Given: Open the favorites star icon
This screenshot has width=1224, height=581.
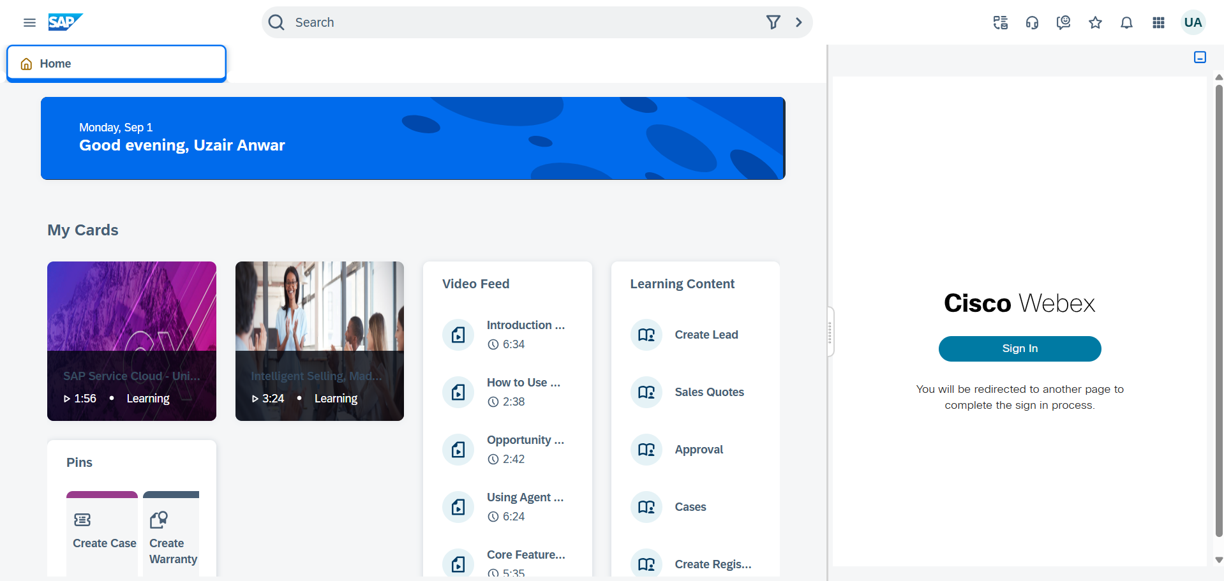Looking at the screenshot, I should 1095,23.
